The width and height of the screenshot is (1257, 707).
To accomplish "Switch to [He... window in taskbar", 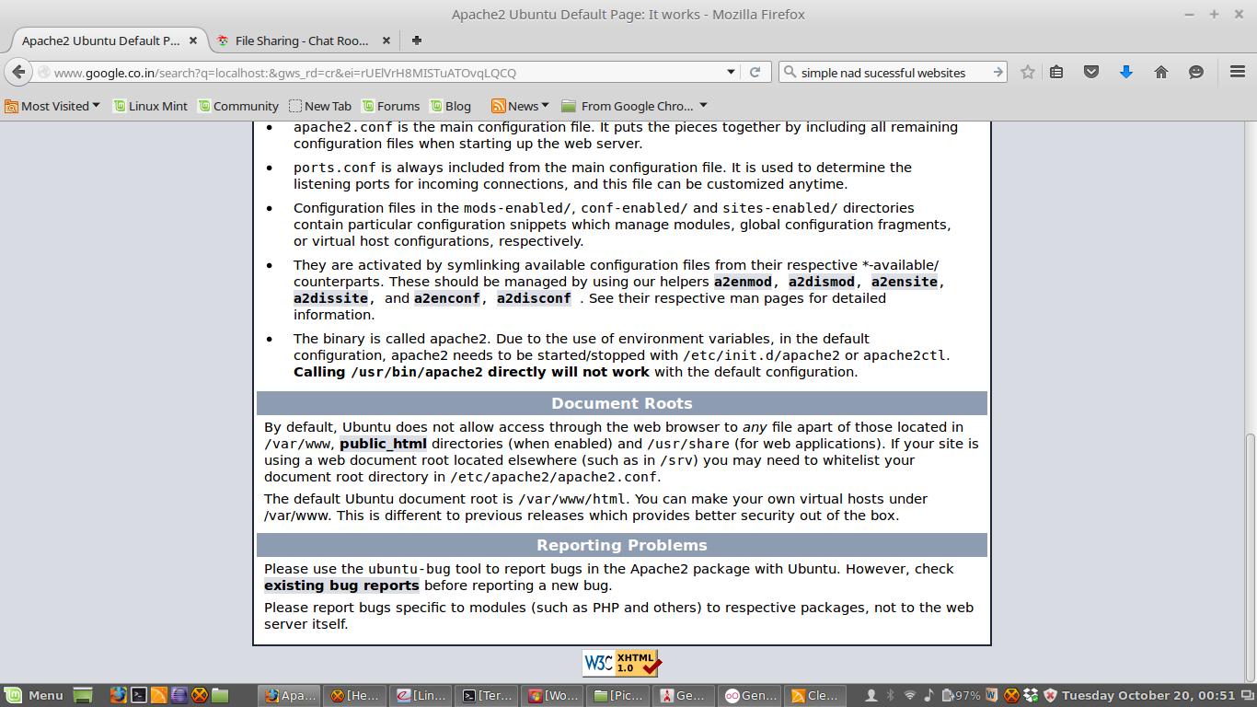I will tap(354, 696).
